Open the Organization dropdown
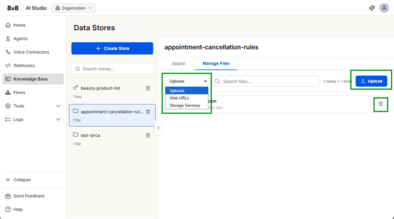The width and height of the screenshot is (394, 219). click(x=74, y=8)
